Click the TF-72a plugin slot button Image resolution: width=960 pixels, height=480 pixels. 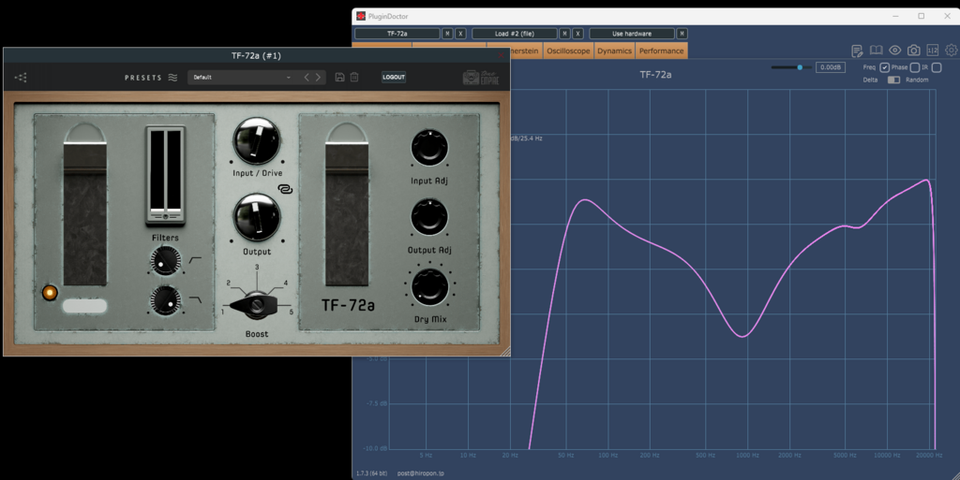coord(397,34)
